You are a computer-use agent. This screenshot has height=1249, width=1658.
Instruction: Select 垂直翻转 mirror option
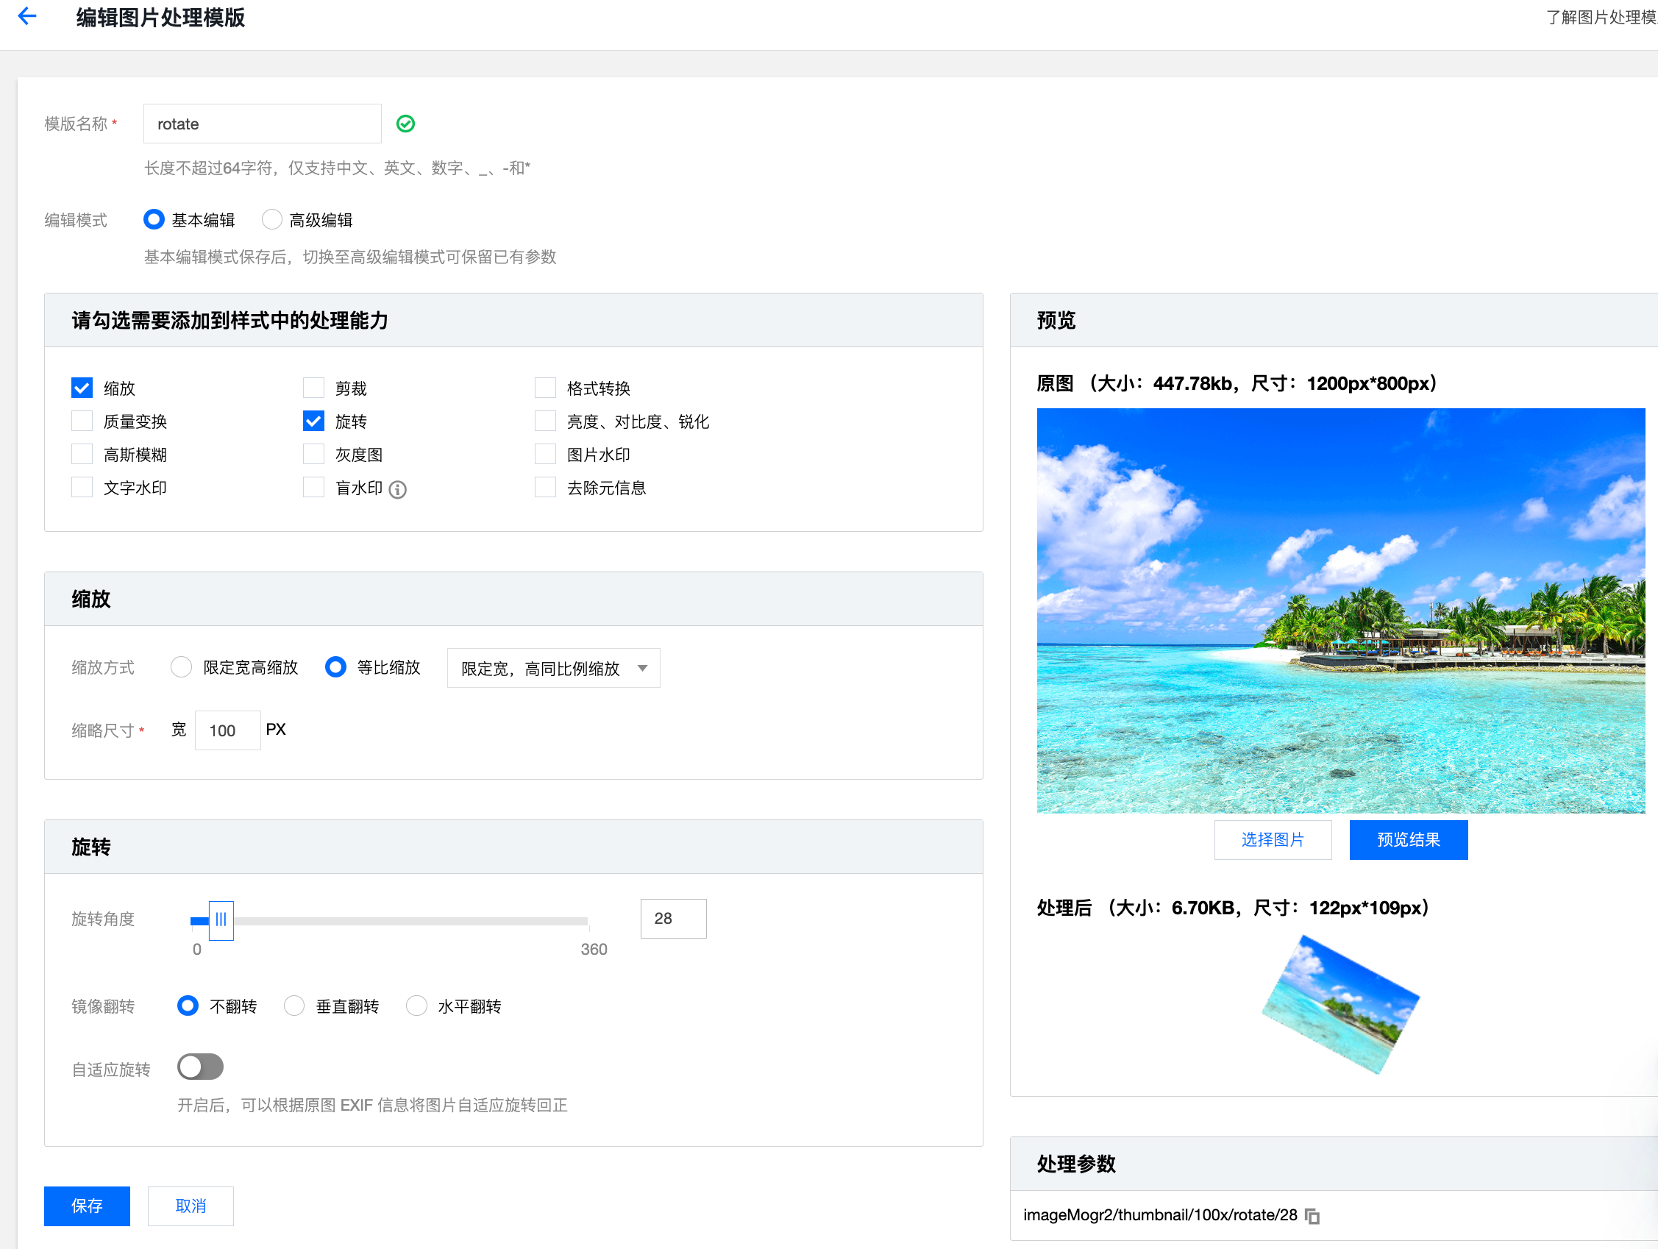294,1006
